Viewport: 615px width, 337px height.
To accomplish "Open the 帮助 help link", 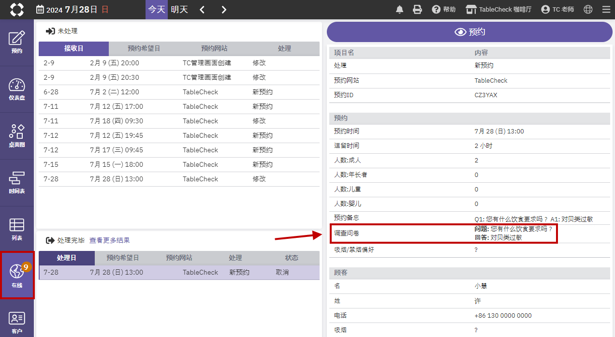I will click(444, 10).
